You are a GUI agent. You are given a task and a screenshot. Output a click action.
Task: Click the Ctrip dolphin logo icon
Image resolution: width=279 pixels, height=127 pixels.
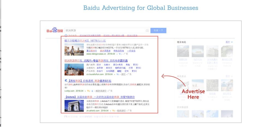[x=66, y=81]
